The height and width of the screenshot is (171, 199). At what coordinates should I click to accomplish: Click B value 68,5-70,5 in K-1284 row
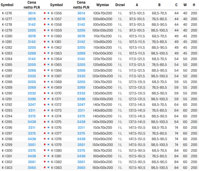(x=159, y=59)
